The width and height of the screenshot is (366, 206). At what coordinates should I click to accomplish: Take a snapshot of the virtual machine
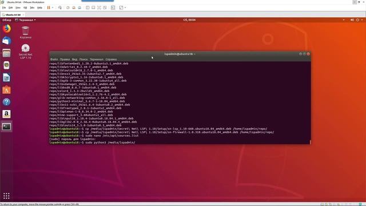click(68, 7)
